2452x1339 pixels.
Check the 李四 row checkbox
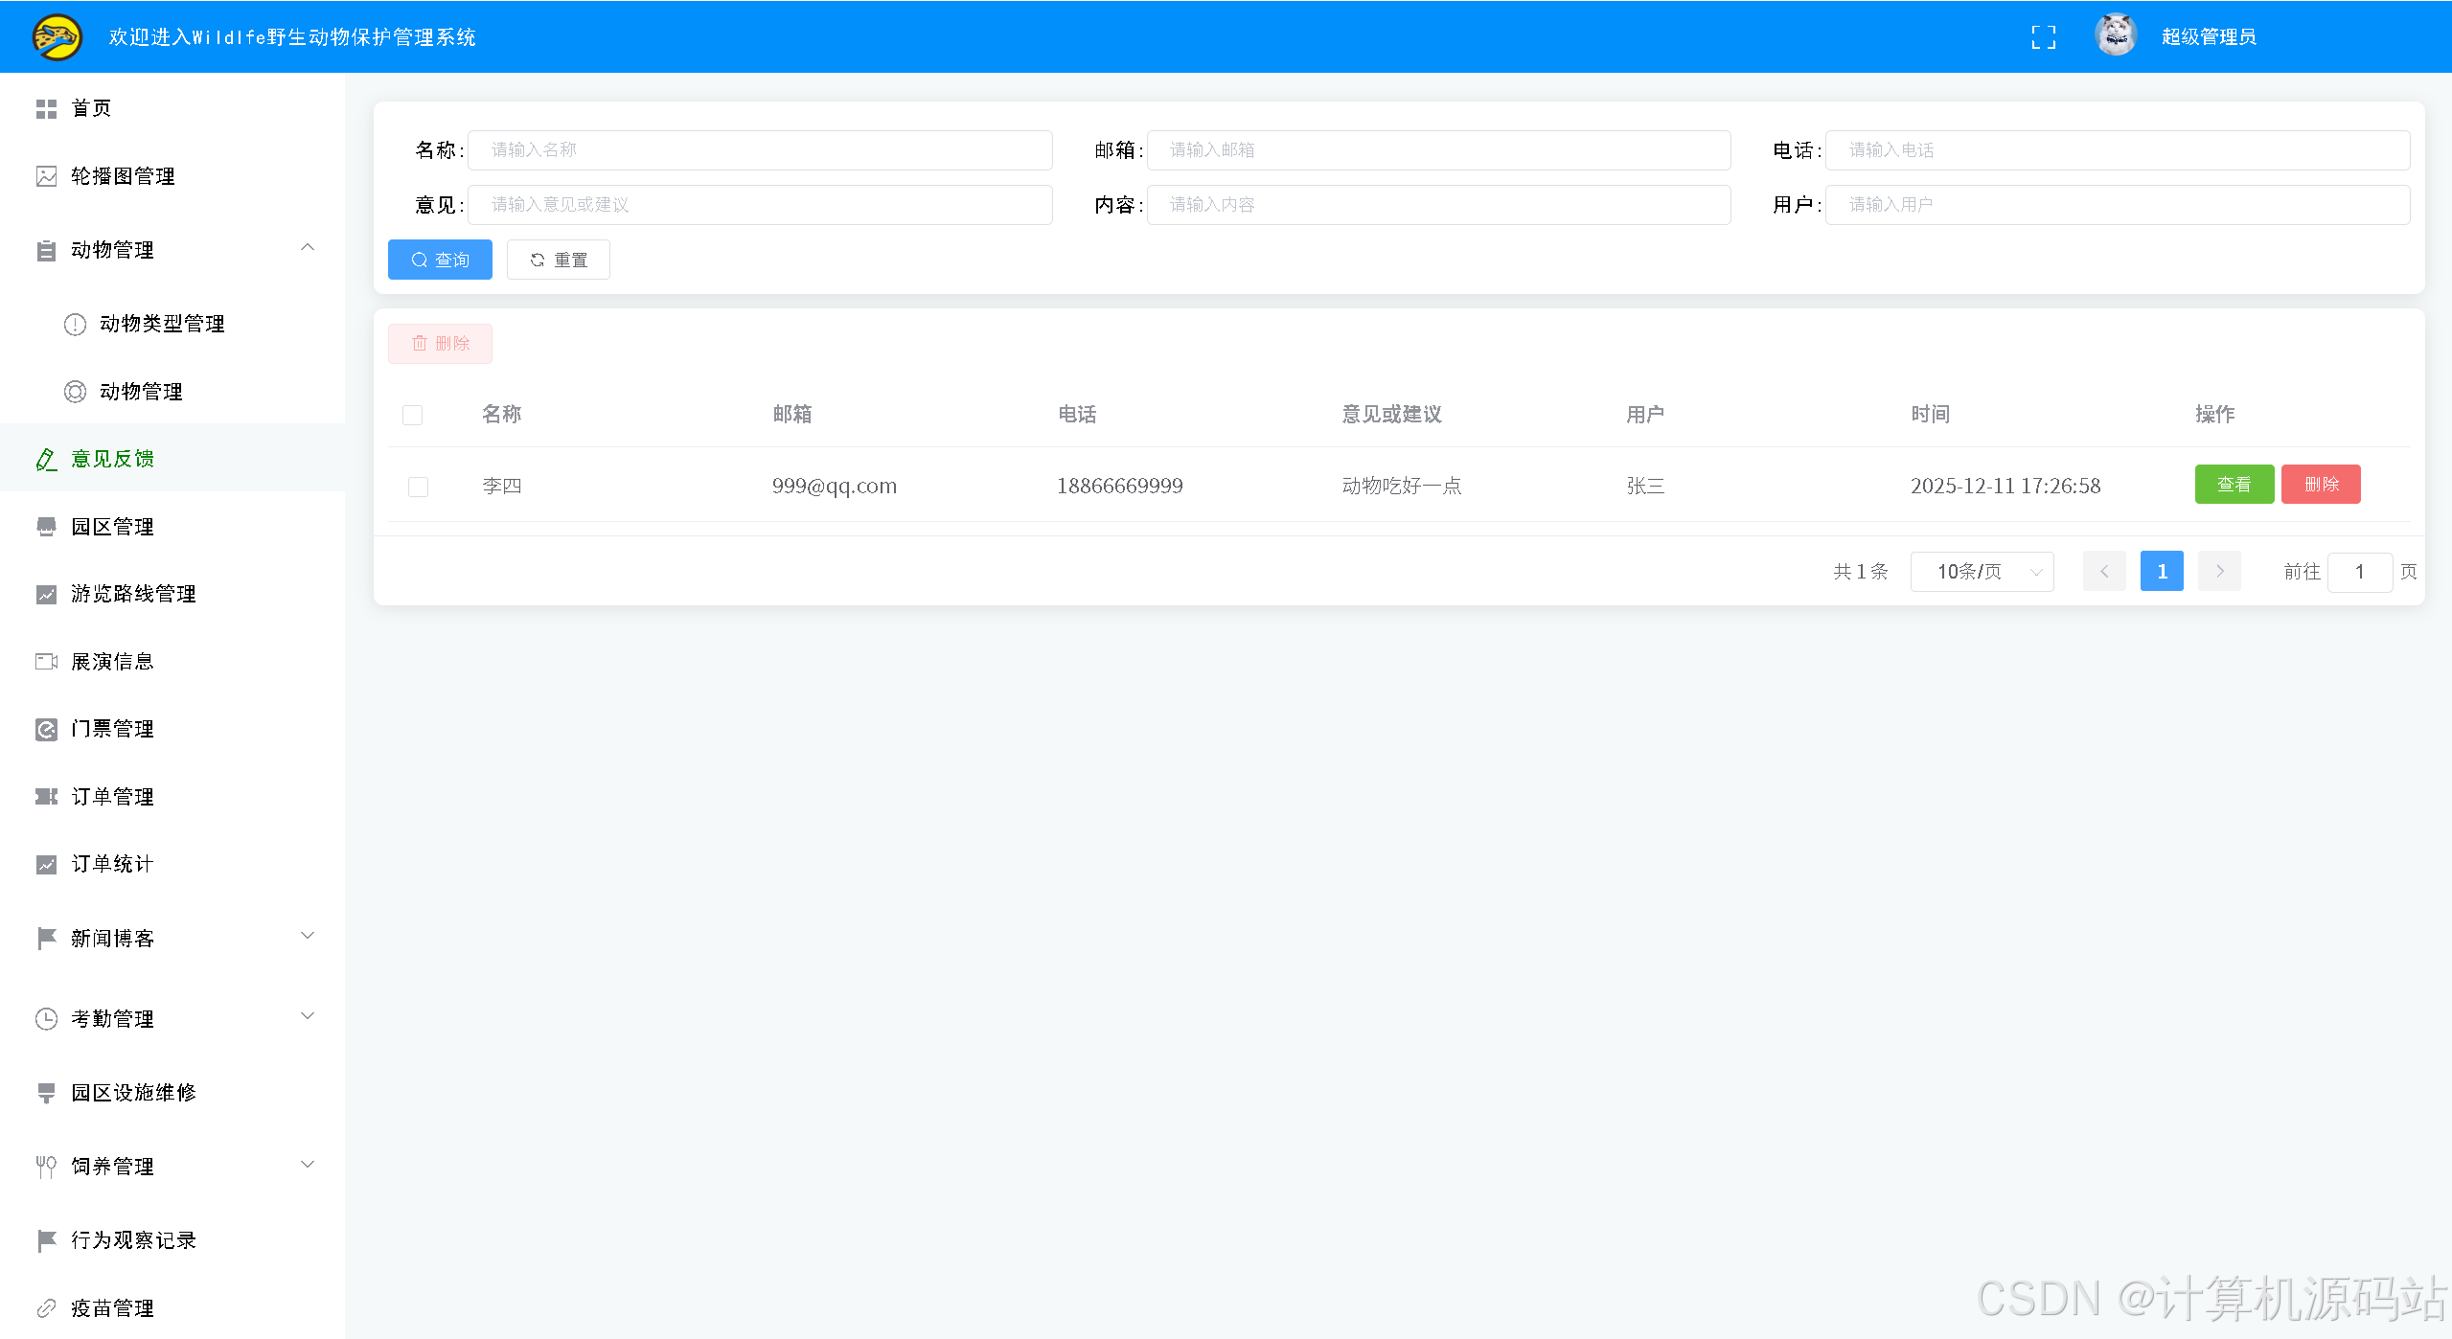click(x=418, y=487)
